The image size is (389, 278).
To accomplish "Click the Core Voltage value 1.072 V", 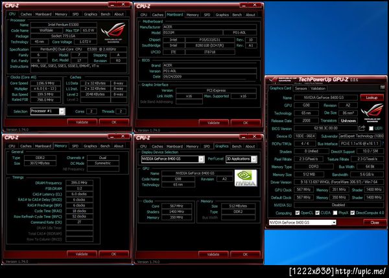I will point(85,42).
